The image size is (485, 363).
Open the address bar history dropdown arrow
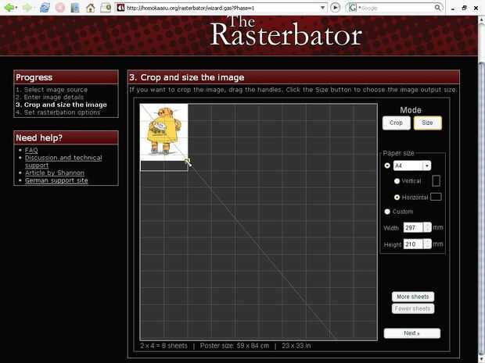tap(322, 8)
